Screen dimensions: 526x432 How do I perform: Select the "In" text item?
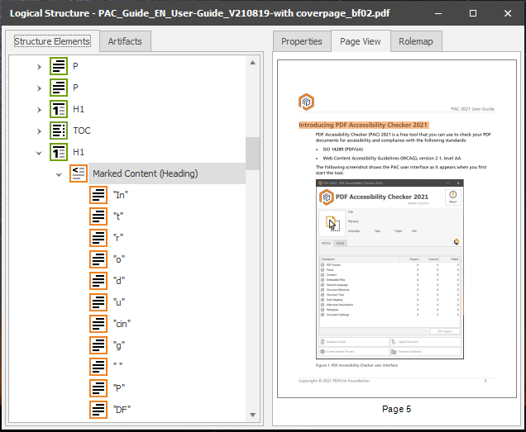point(121,195)
